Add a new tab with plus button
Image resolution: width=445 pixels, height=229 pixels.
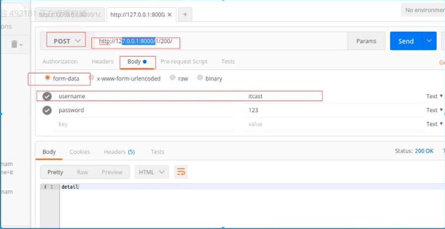185,14
